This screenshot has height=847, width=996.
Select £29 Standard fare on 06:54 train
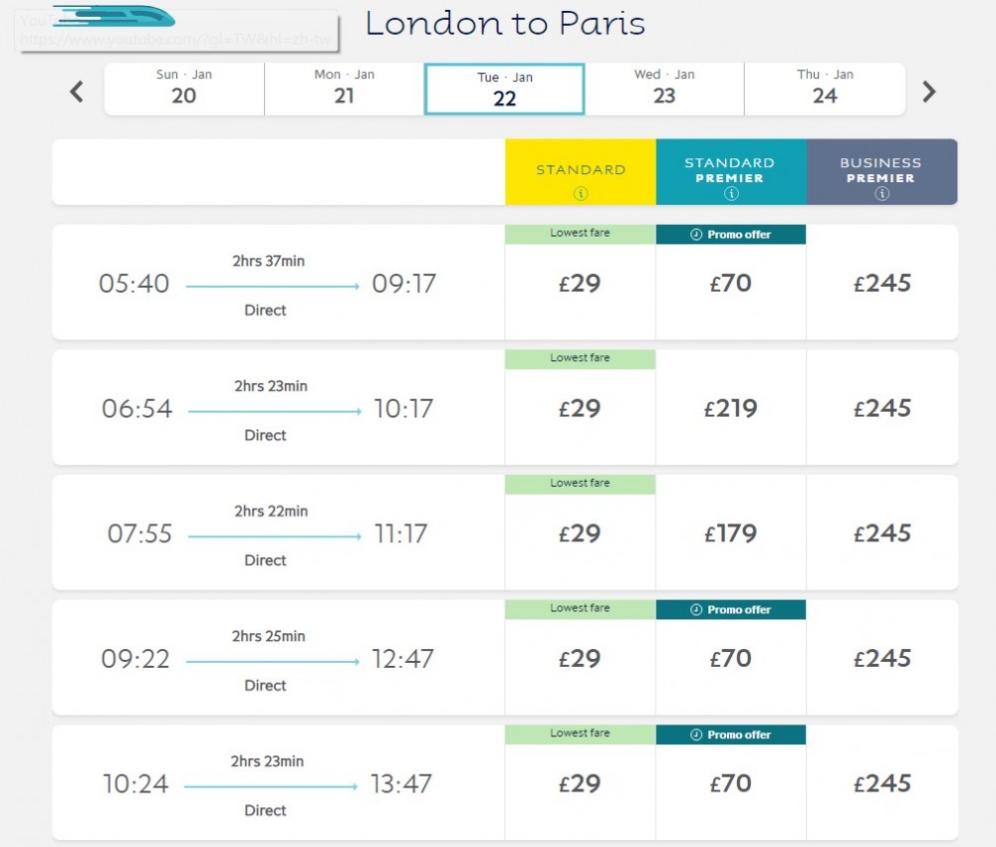[580, 408]
